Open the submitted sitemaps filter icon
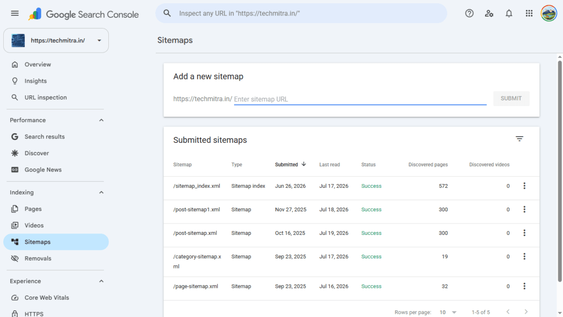 (x=519, y=139)
